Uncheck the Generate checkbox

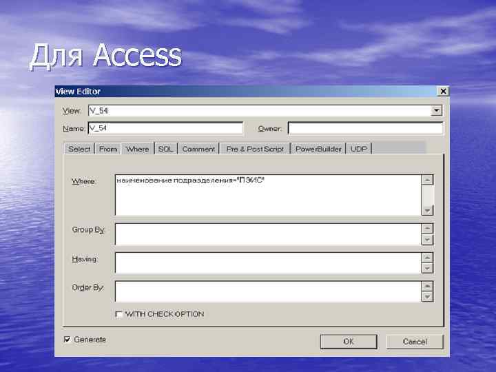tap(67, 340)
